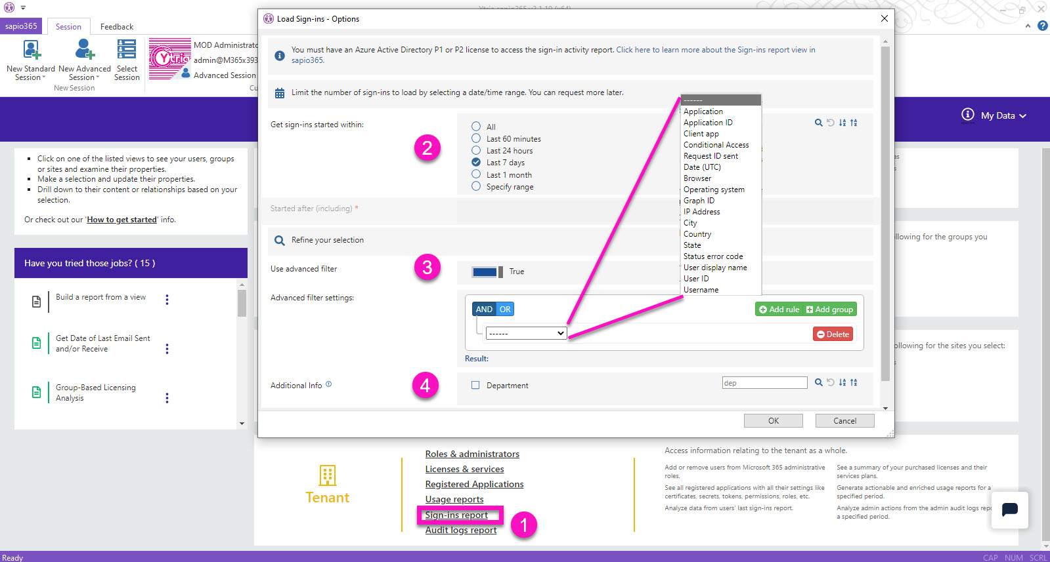
Task: Select Last 60 minutes radio option
Action: coord(476,138)
